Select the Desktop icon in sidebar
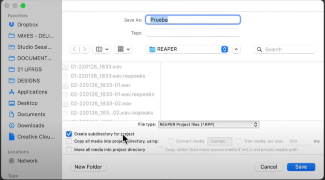This screenshot has height=180, width=325. [12, 103]
